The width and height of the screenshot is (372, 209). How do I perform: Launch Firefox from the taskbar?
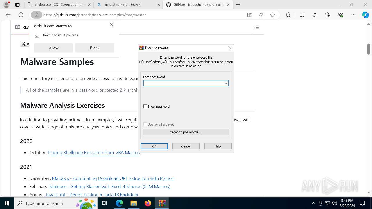(148, 203)
